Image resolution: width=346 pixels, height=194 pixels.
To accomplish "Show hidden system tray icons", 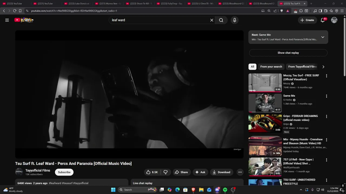I will (301, 190).
